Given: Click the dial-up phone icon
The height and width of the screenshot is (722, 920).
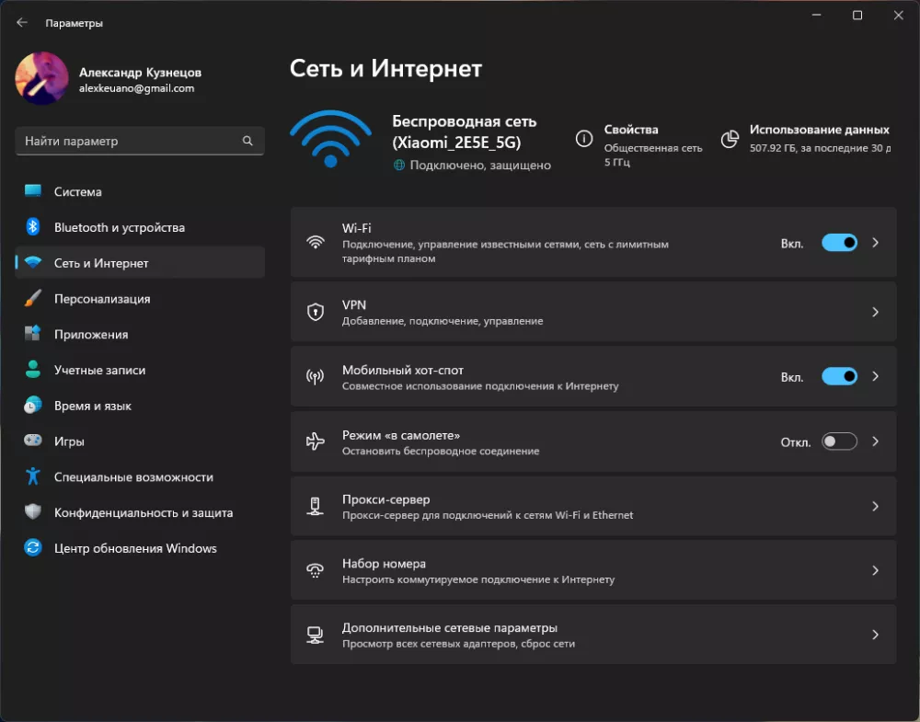Looking at the screenshot, I should 316,570.
